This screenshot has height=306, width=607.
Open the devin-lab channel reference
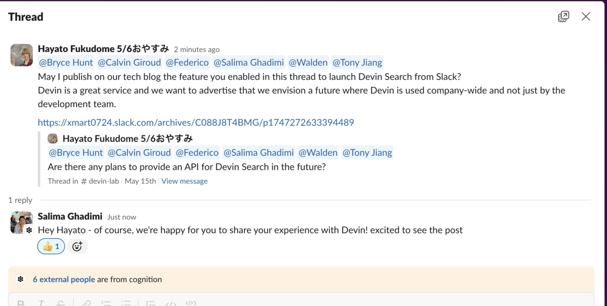click(x=100, y=181)
